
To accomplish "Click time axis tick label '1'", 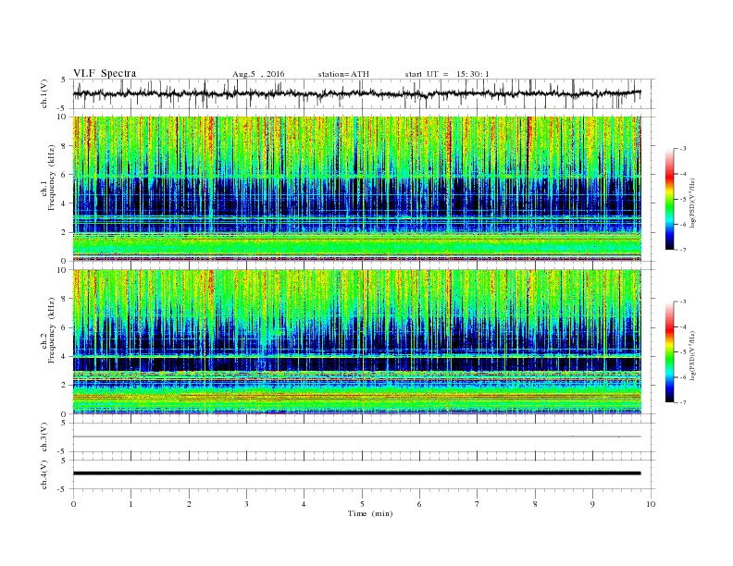I will 130,504.
